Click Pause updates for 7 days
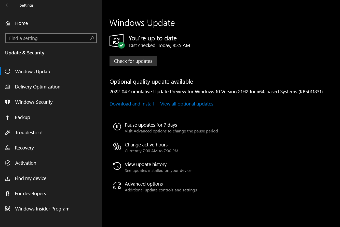Image resolution: width=340 pixels, height=227 pixels. (x=151, y=125)
